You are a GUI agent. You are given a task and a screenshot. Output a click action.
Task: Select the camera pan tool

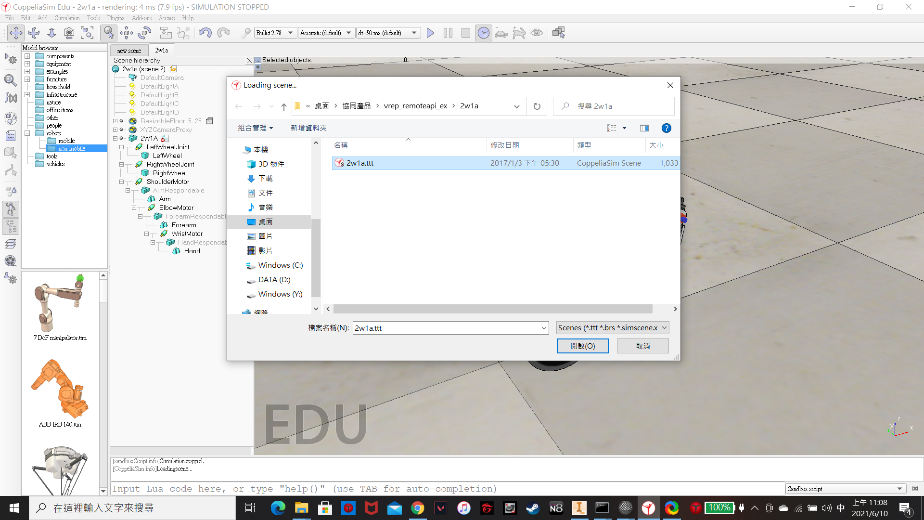[x=16, y=33]
